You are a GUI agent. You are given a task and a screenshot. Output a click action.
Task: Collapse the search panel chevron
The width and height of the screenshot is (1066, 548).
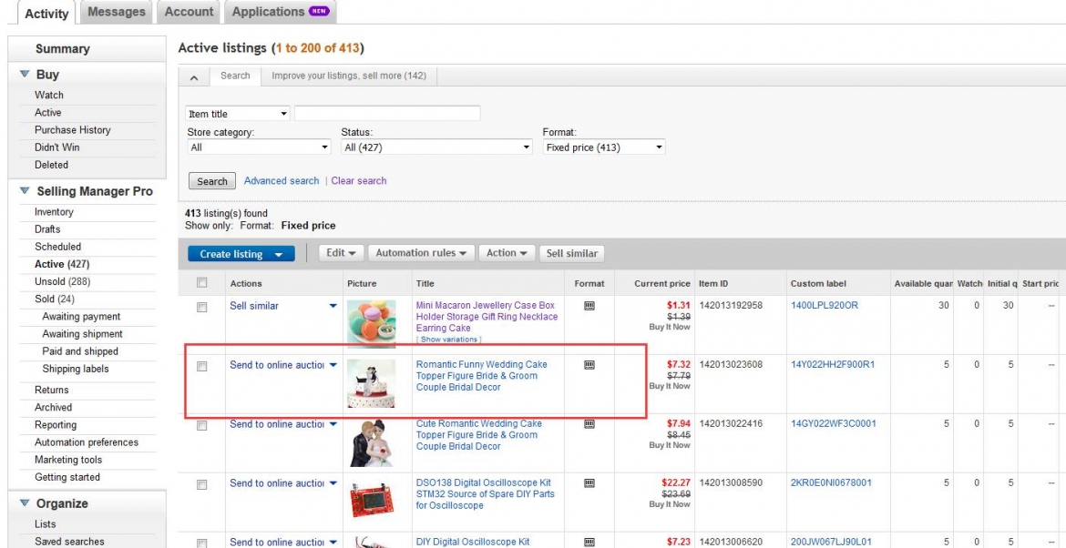pos(194,77)
